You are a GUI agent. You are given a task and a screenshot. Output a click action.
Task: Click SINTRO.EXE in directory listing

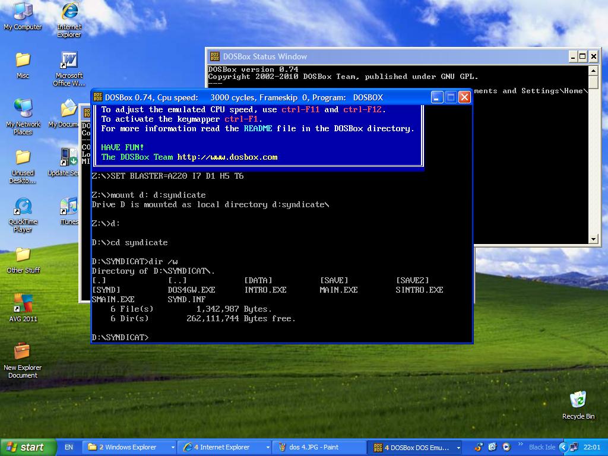(419, 290)
